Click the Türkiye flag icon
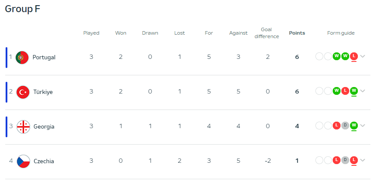The height and width of the screenshot is (184, 376). tap(23, 92)
